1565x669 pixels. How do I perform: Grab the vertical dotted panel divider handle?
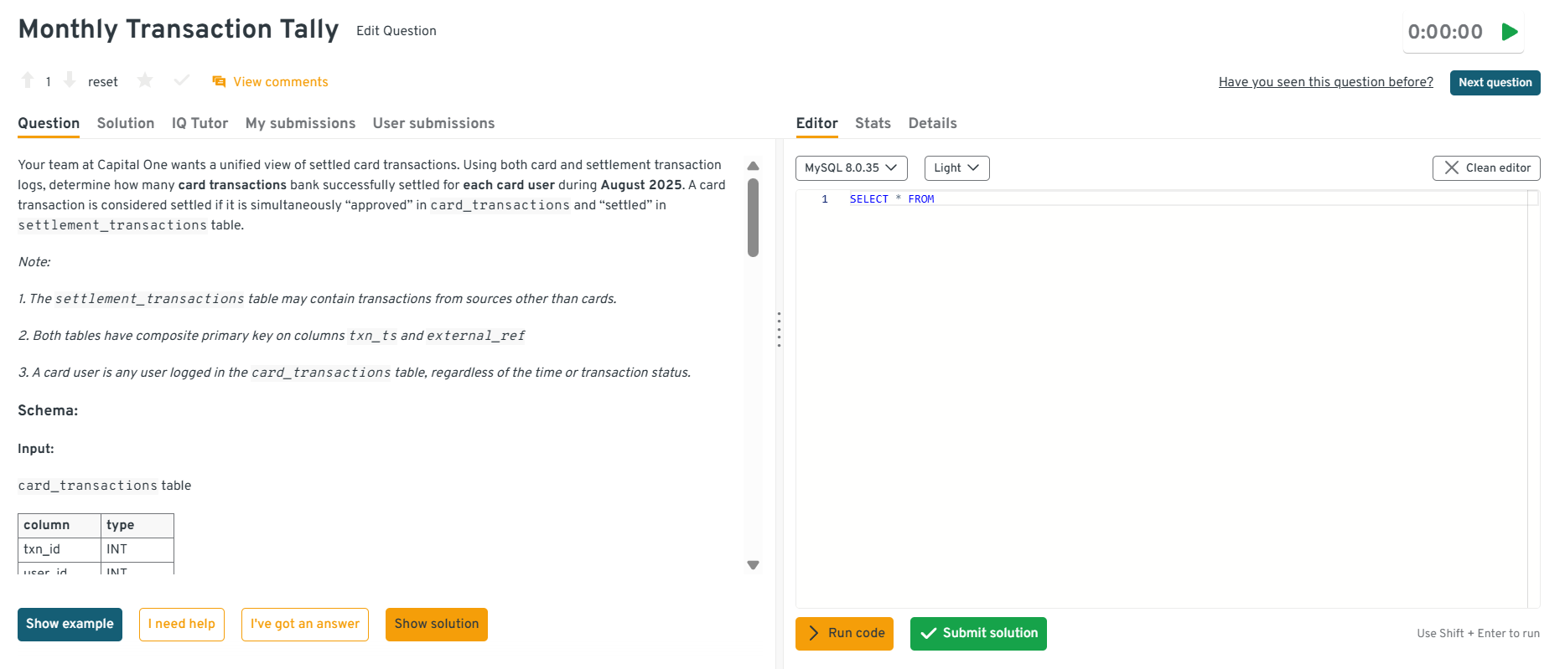tap(779, 329)
